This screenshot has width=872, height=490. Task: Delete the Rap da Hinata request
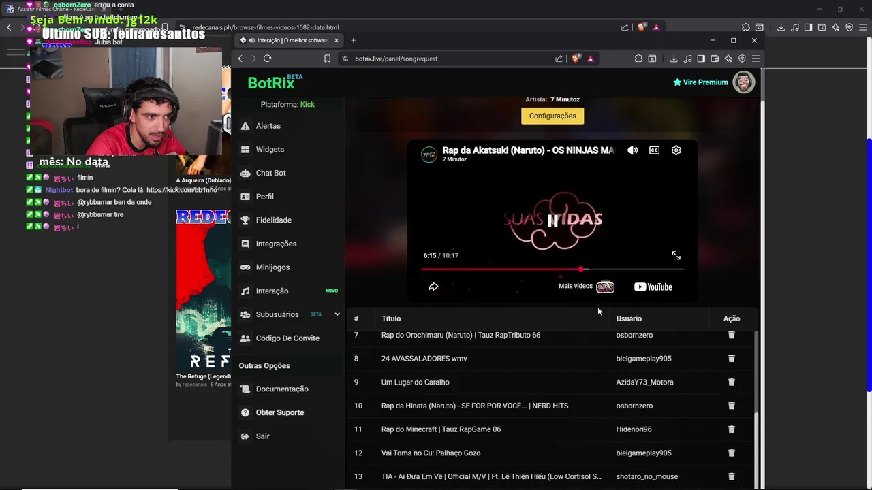tap(731, 406)
